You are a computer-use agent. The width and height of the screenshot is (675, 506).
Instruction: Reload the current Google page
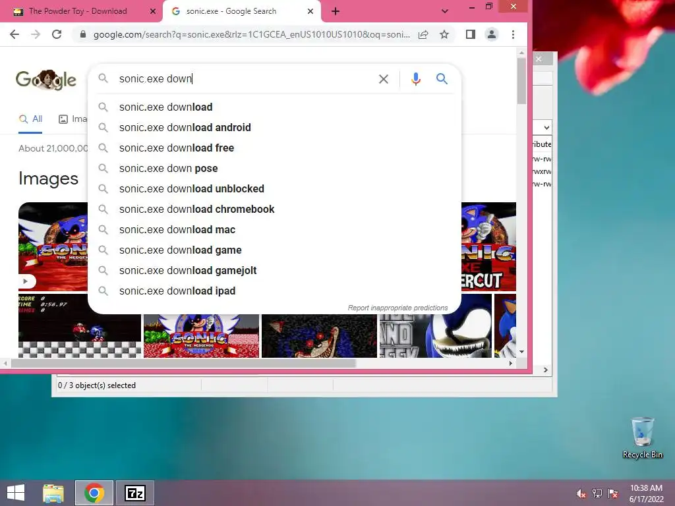(x=57, y=34)
